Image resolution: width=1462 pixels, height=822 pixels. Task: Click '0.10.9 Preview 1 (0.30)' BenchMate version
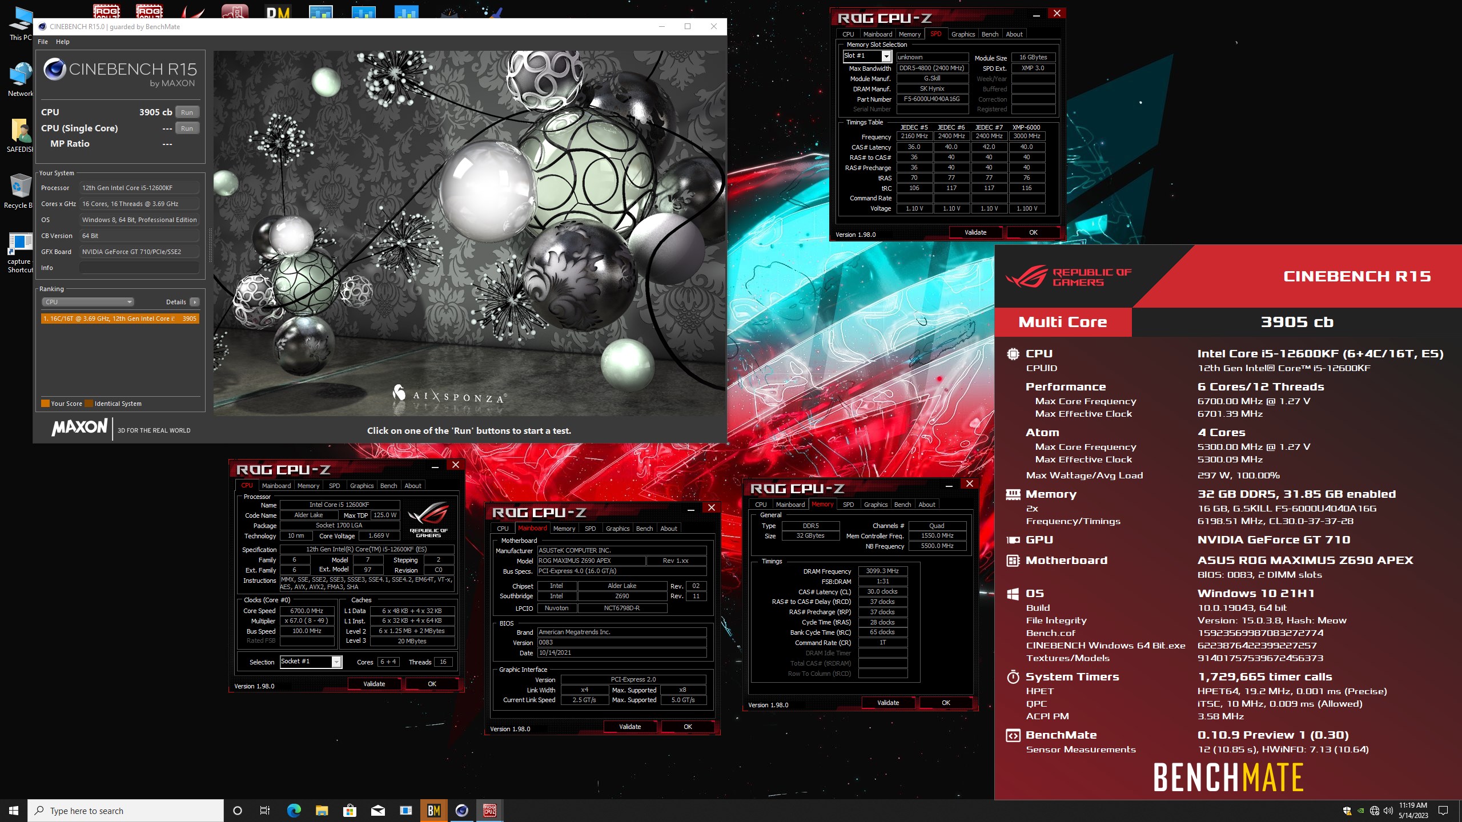pyautogui.click(x=1273, y=735)
